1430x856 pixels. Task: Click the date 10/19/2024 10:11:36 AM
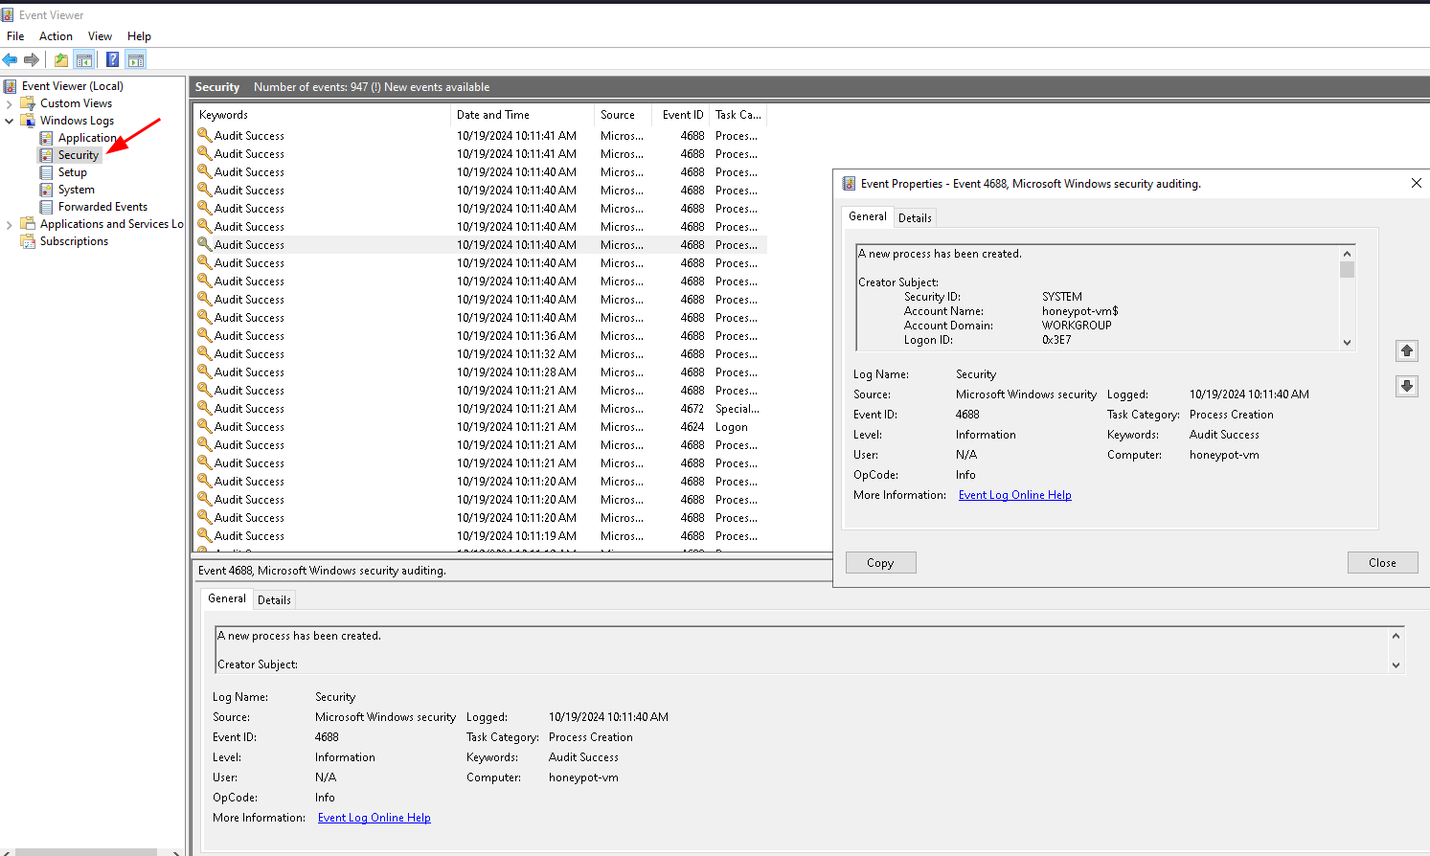coord(516,336)
